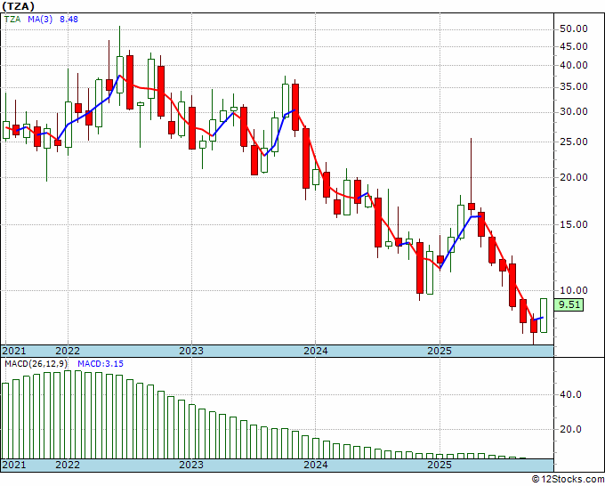Image resolution: width=605 pixels, height=486 pixels.
Task: Click the 35.00 price axis label
Action: tap(573, 87)
